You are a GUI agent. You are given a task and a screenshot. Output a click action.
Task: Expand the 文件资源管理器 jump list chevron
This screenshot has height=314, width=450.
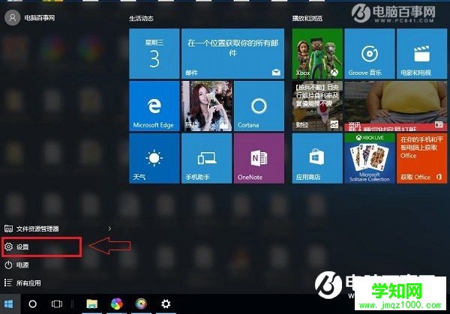[109, 229]
